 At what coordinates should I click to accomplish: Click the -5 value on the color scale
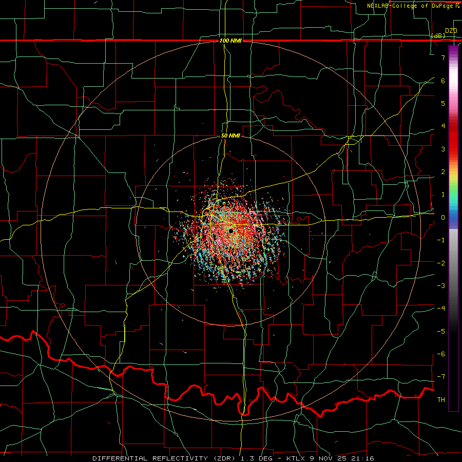441,331
